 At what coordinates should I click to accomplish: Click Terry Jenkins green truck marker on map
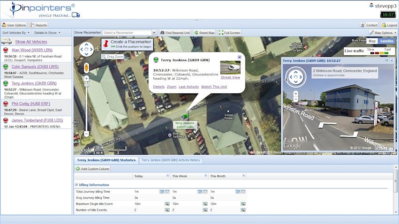coord(184,117)
